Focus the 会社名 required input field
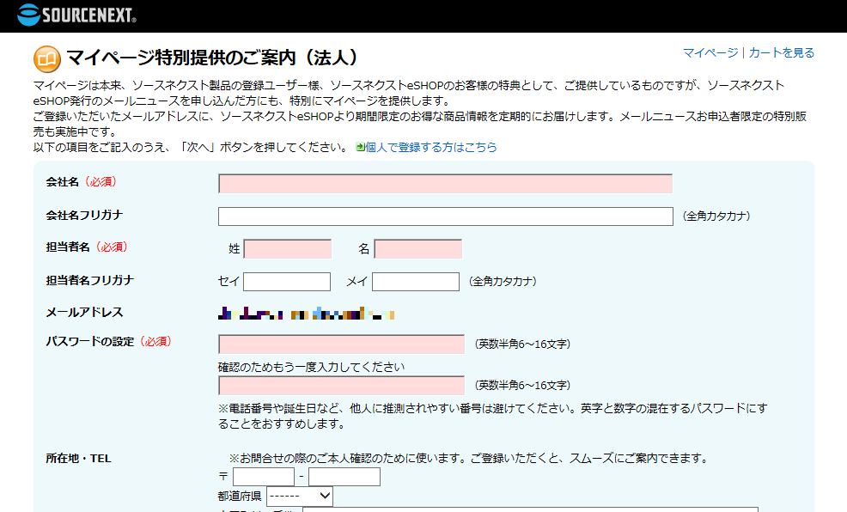Image resolution: width=847 pixels, height=512 pixels. [x=445, y=184]
